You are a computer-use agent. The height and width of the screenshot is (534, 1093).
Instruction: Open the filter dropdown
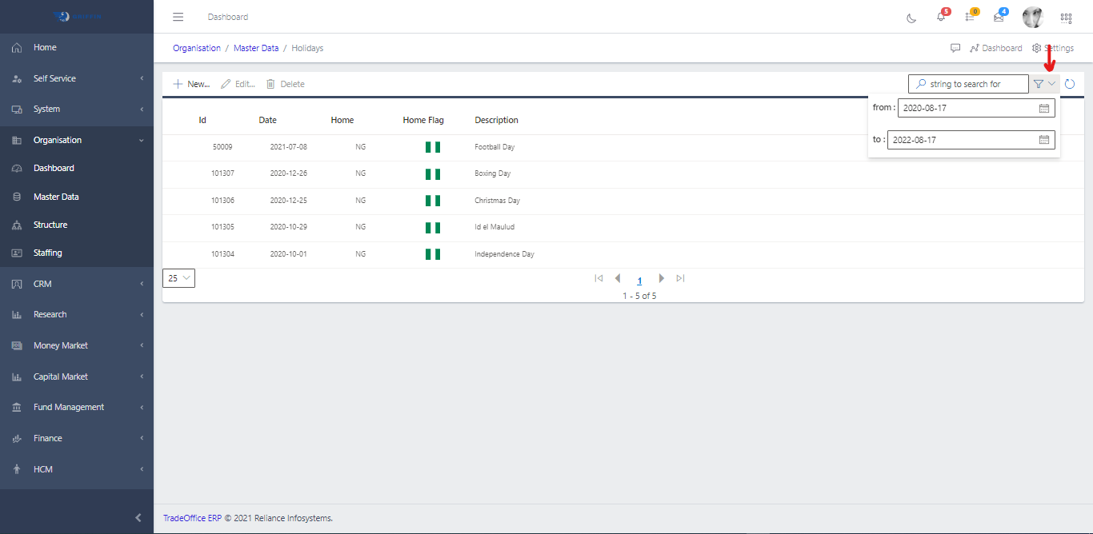click(1044, 84)
